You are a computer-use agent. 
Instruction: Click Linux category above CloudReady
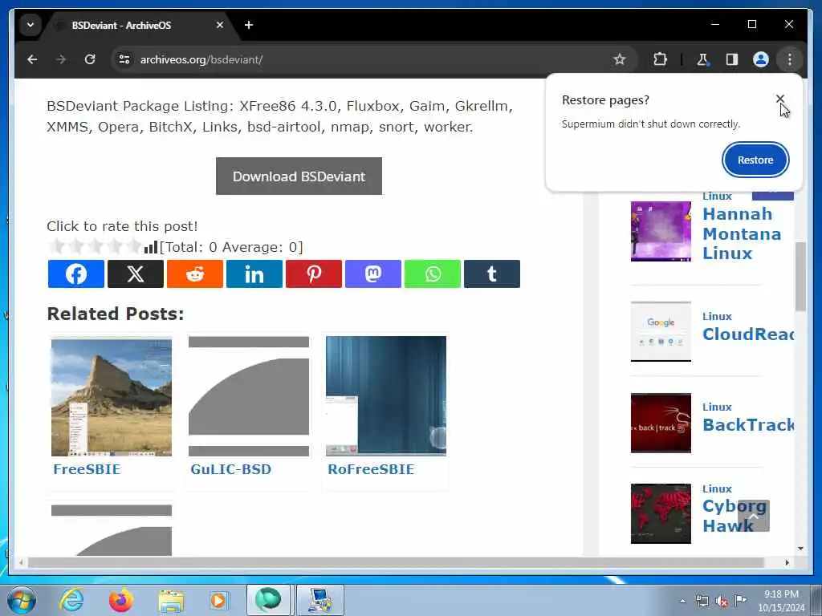[x=717, y=316]
